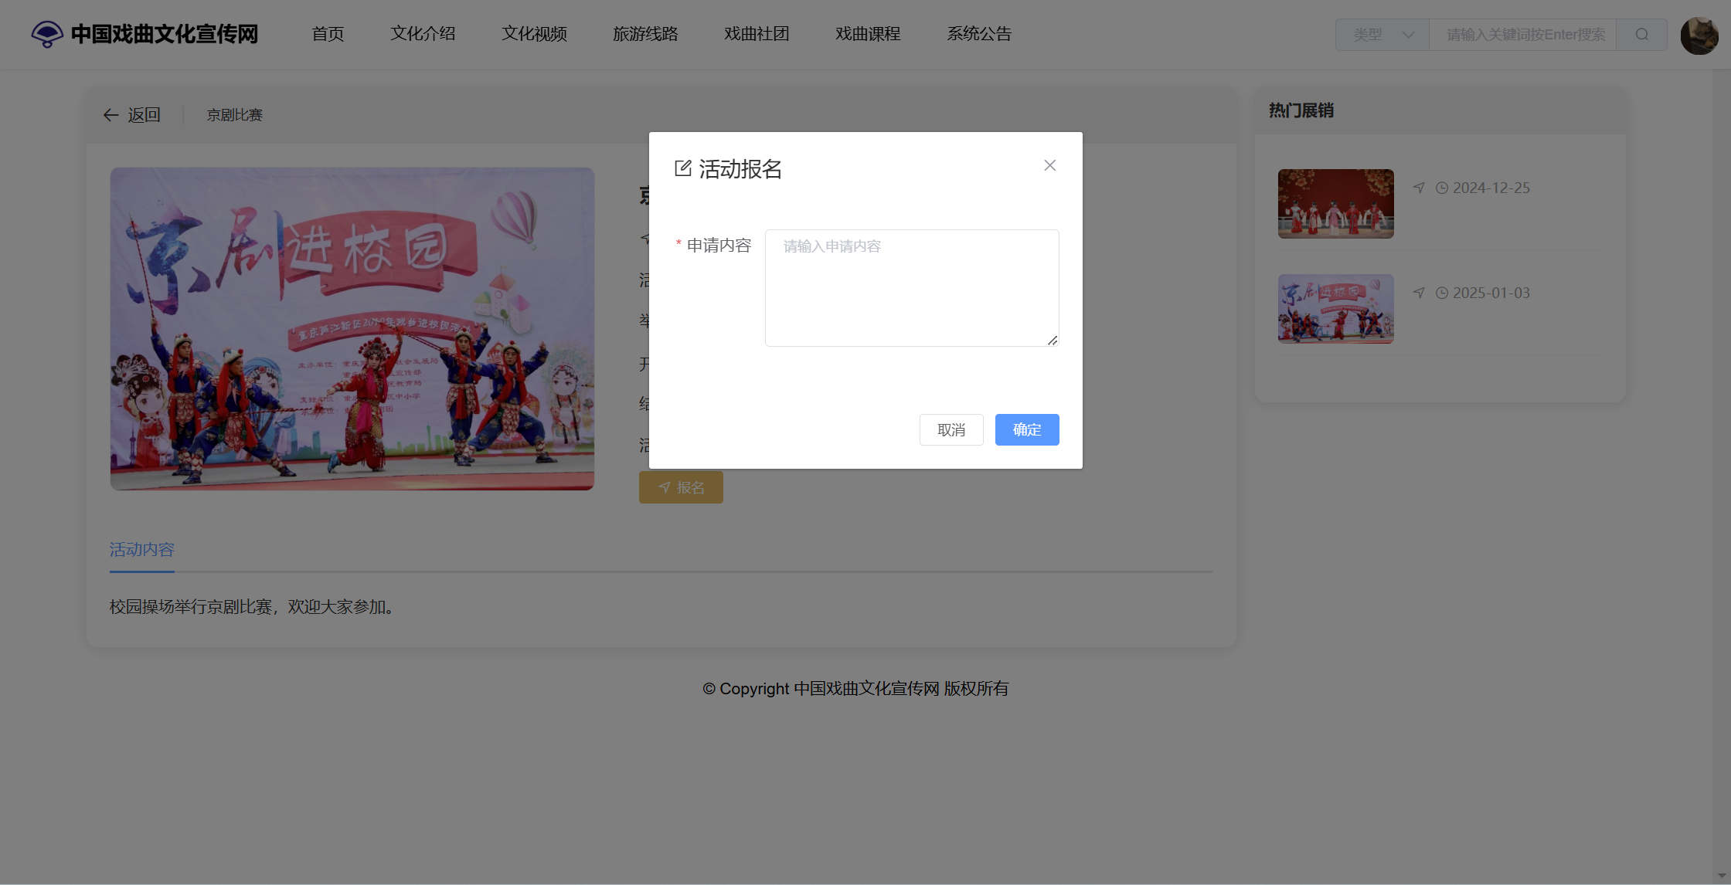
Task: Click the send icon by 2025-01-03
Action: [x=1419, y=293]
